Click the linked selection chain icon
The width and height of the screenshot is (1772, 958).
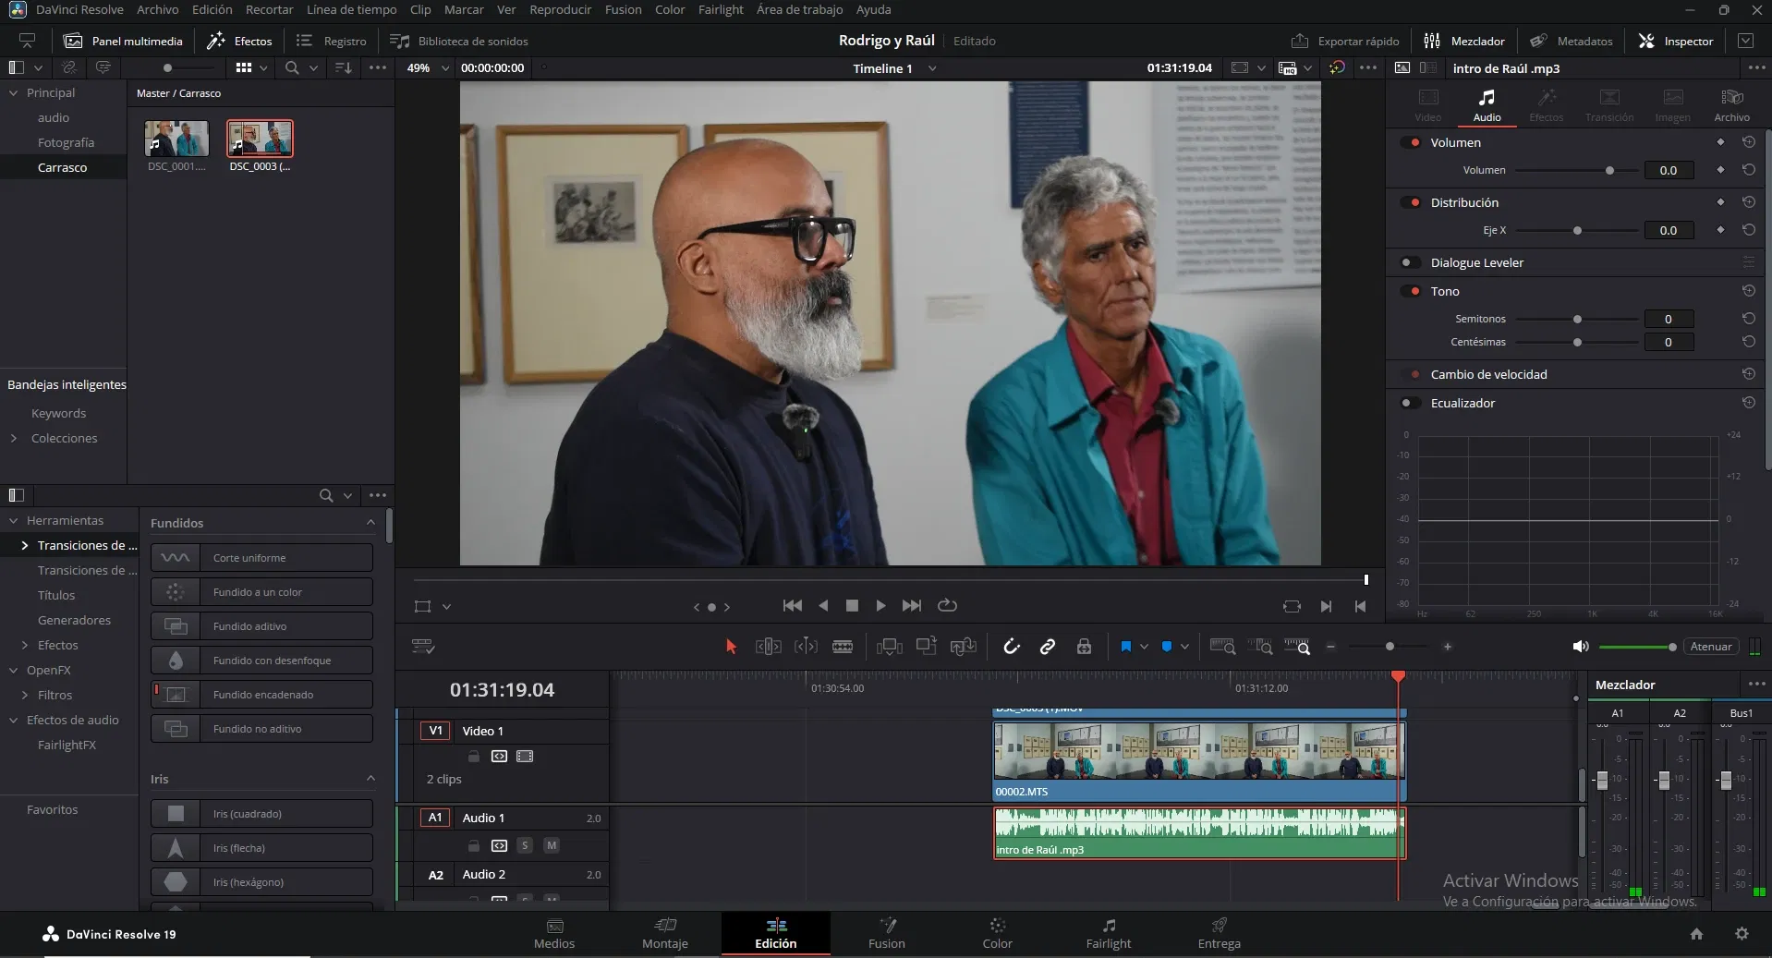click(1048, 647)
